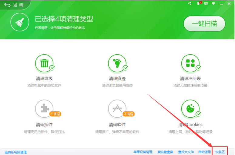Click the 清理注册表 title text
235x155 pixels.
coord(190,78)
